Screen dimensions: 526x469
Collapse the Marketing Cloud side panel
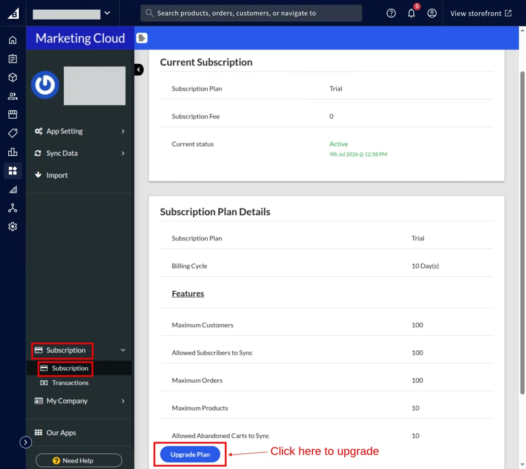tap(138, 70)
